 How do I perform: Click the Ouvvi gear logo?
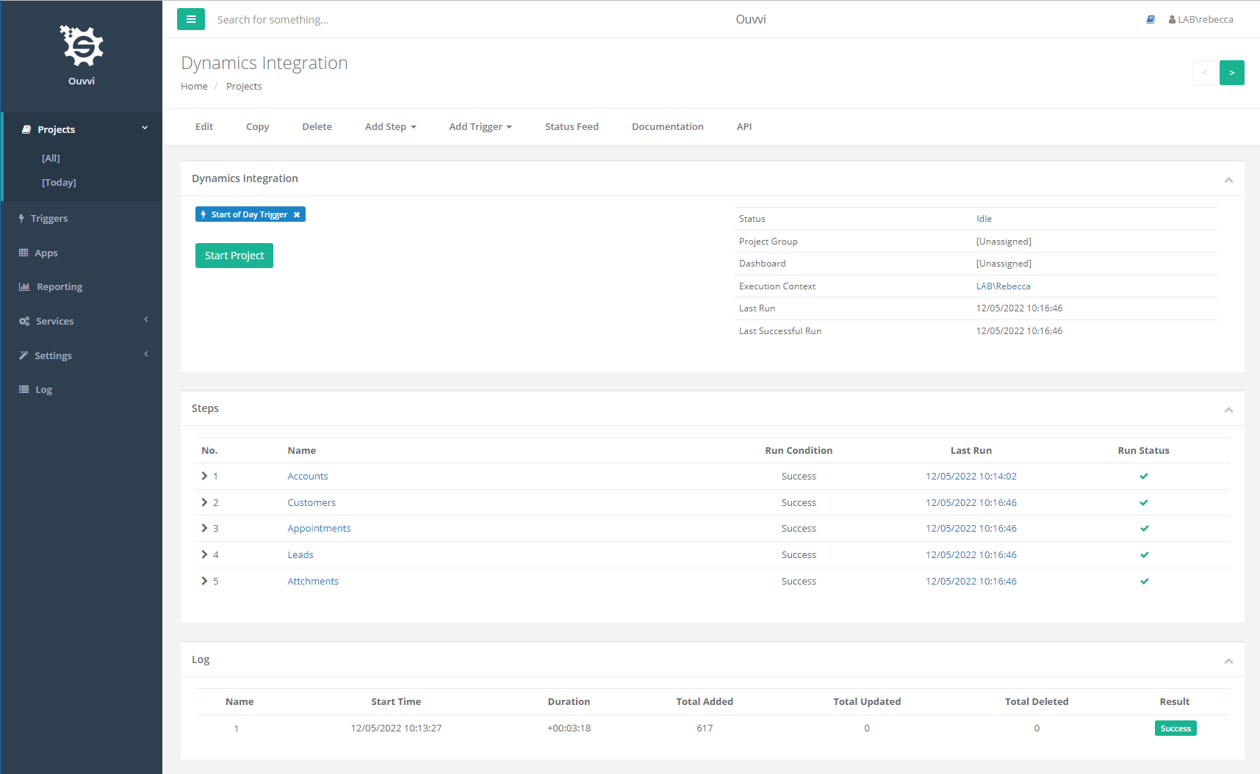coord(82,46)
